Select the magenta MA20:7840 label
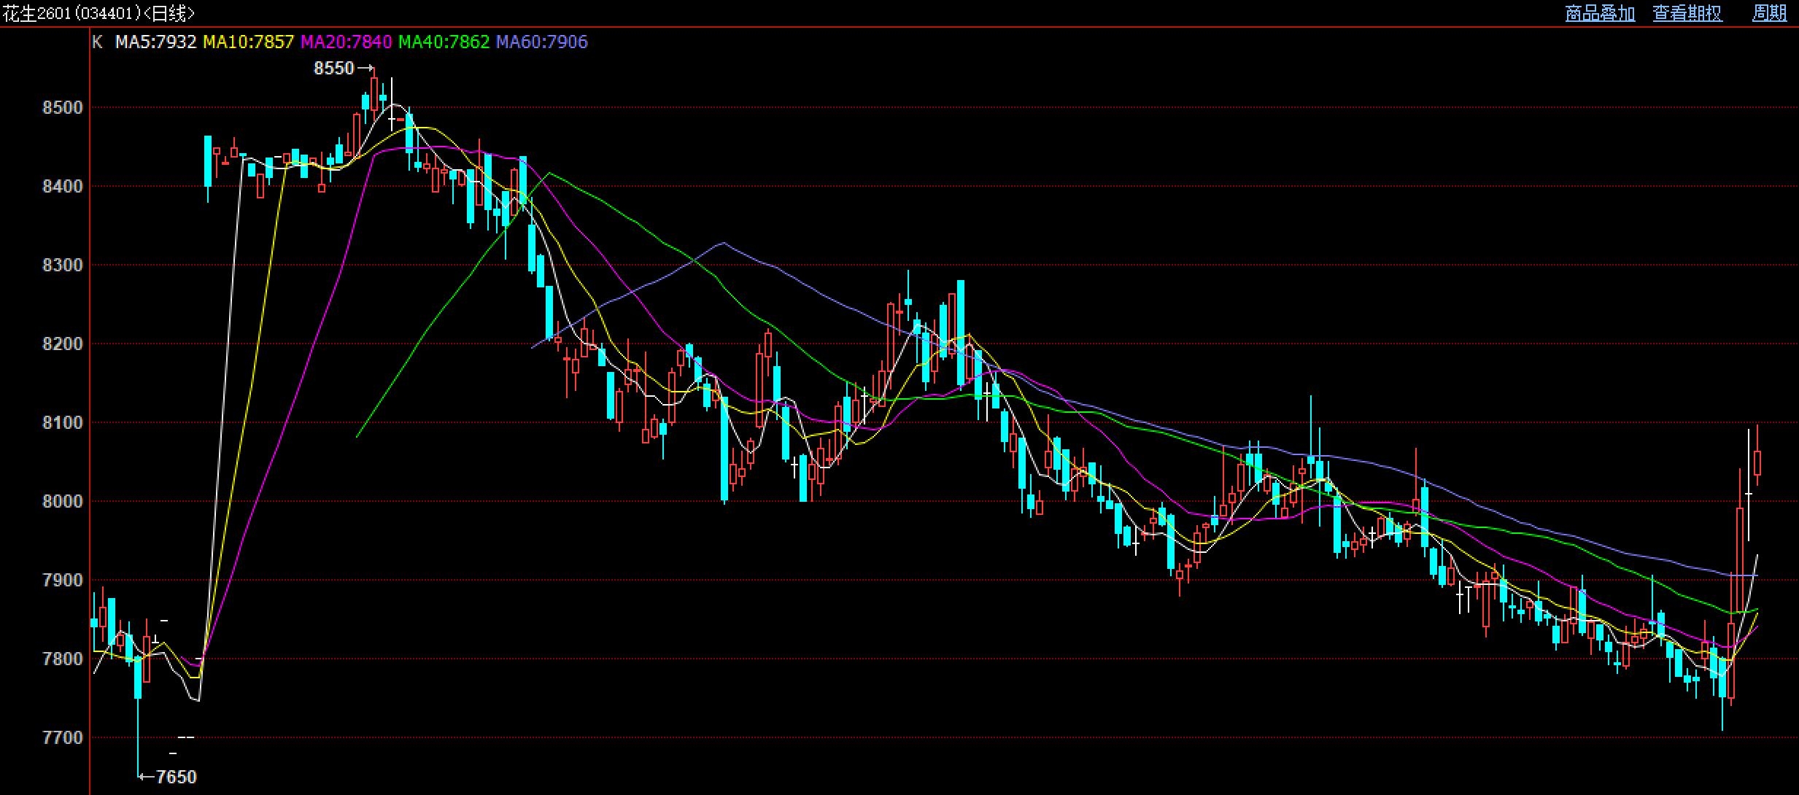1799x795 pixels. tap(346, 42)
